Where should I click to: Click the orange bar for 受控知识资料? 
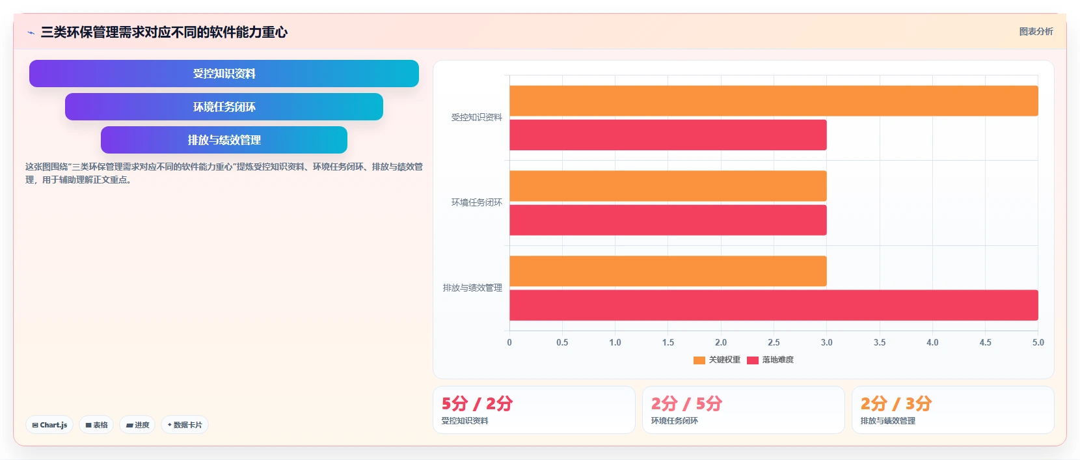pos(774,101)
